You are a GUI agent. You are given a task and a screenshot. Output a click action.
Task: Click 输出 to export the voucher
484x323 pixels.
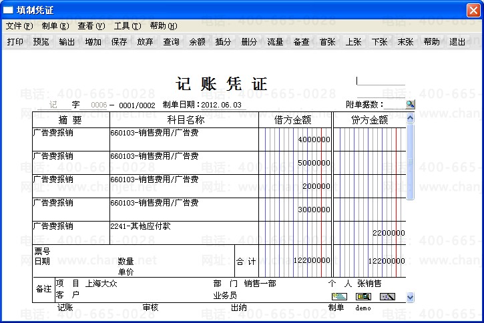tap(67, 41)
